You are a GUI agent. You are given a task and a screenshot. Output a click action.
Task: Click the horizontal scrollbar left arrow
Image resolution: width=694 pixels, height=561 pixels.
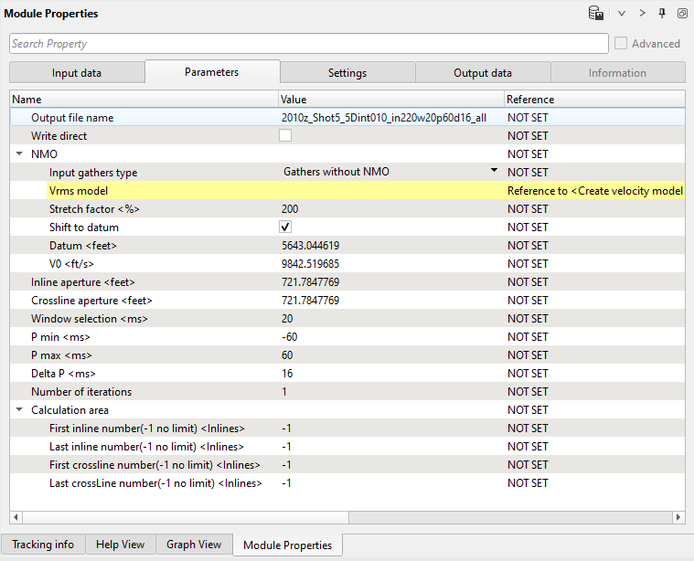(x=16, y=517)
